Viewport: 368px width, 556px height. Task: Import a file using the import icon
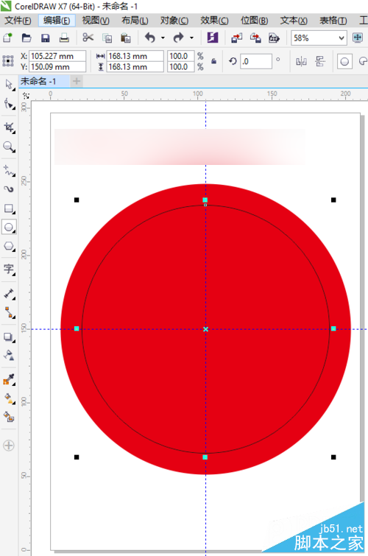tap(237, 38)
